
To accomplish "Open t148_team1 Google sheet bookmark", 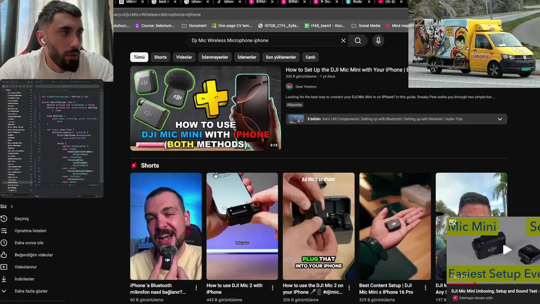I will tap(324, 26).
